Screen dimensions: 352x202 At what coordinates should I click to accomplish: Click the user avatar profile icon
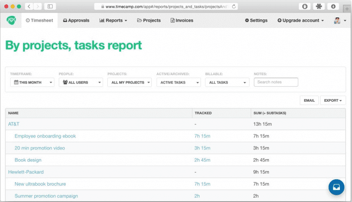click(337, 20)
